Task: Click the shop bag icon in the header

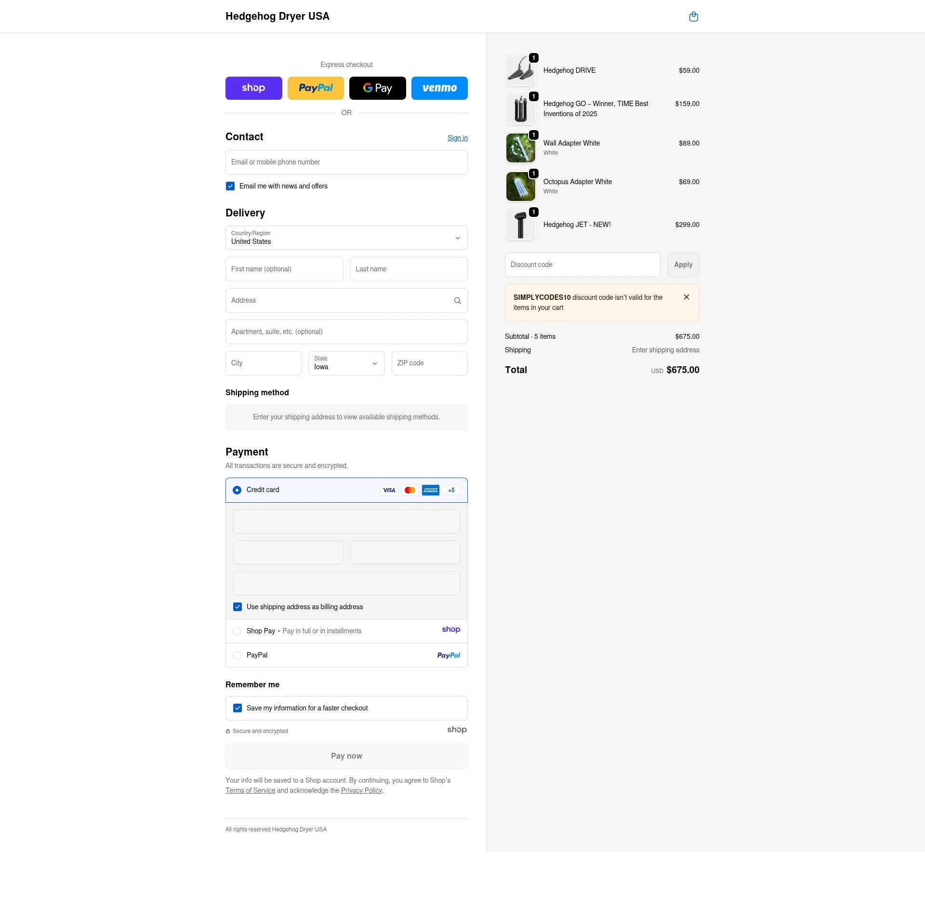Action: 694,16
